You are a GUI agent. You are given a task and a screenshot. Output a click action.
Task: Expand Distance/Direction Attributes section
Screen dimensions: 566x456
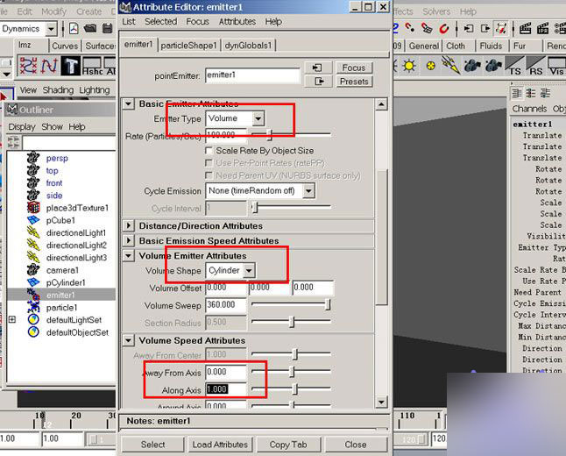click(128, 225)
